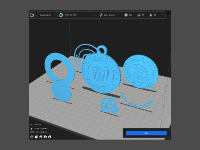Click the build plate adhesion Off icon
This screenshot has width=200, height=150.
click(x=151, y=15)
